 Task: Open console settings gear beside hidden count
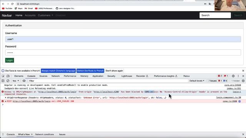(243, 81)
